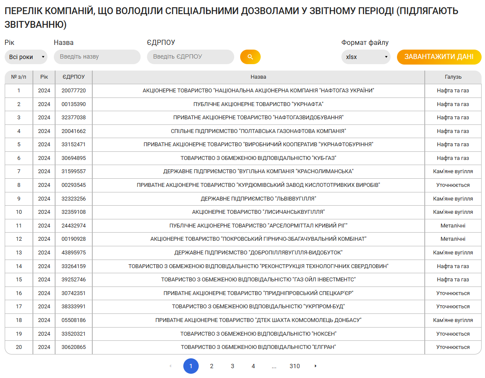Click ЄДРПОУ code 20077720

coord(73,91)
